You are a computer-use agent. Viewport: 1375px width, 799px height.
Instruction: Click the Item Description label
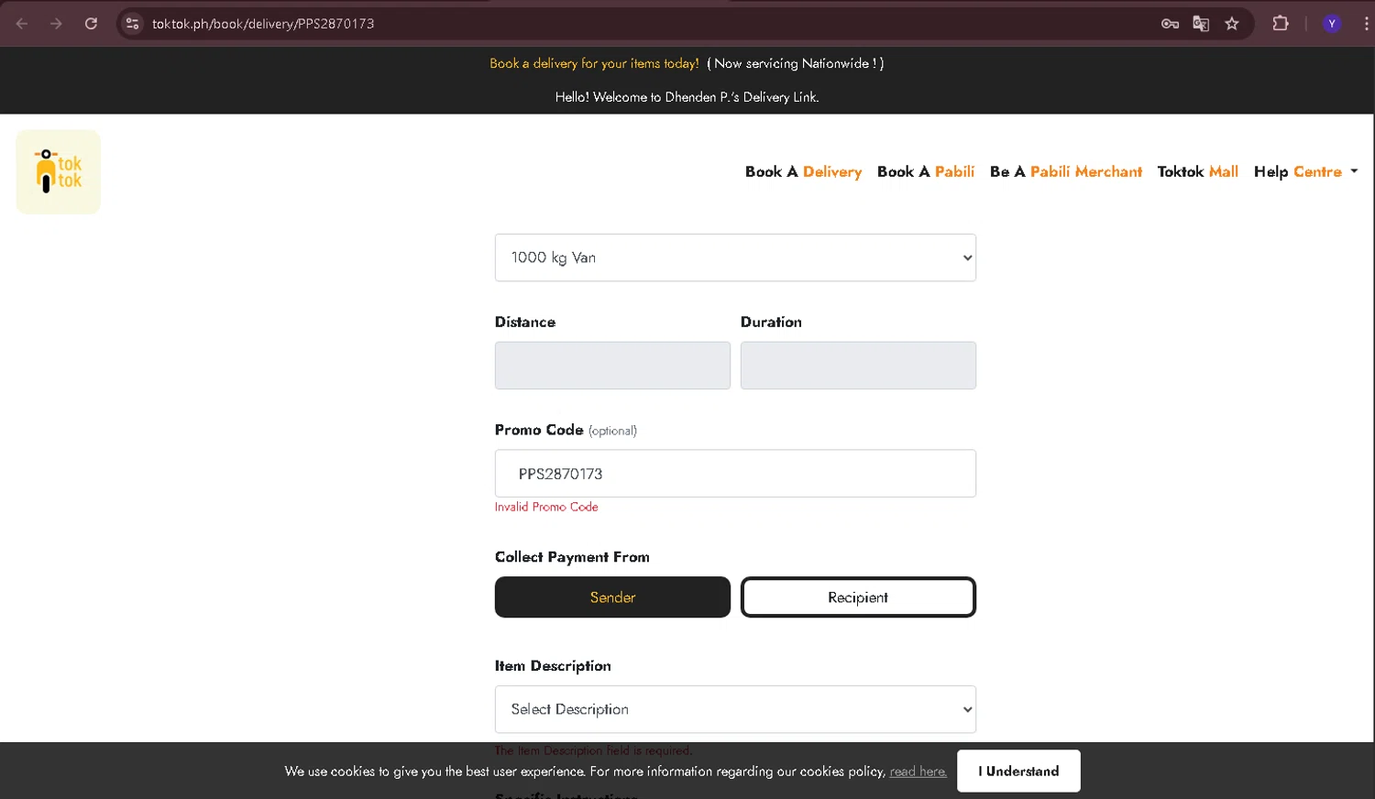pyautogui.click(x=553, y=666)
